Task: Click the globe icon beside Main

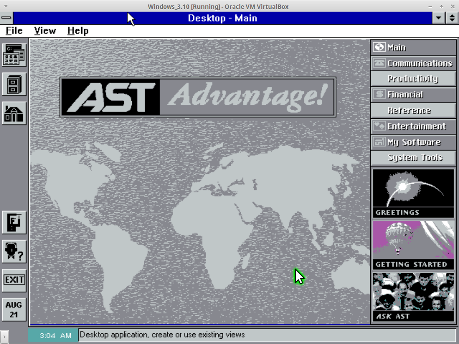Action: point(379,47)
